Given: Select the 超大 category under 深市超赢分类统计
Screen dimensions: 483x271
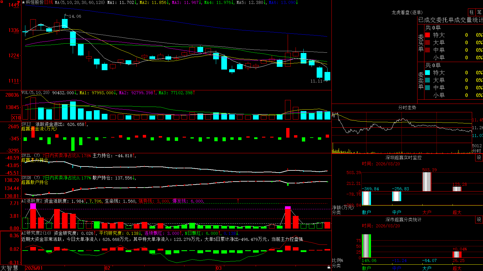Looking at the screenshot, I should (457, 268).
